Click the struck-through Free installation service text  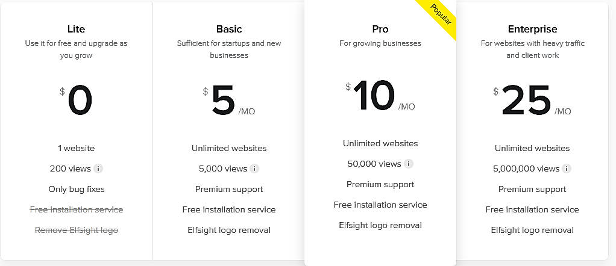pyautogui.click(x=77, y=209)
